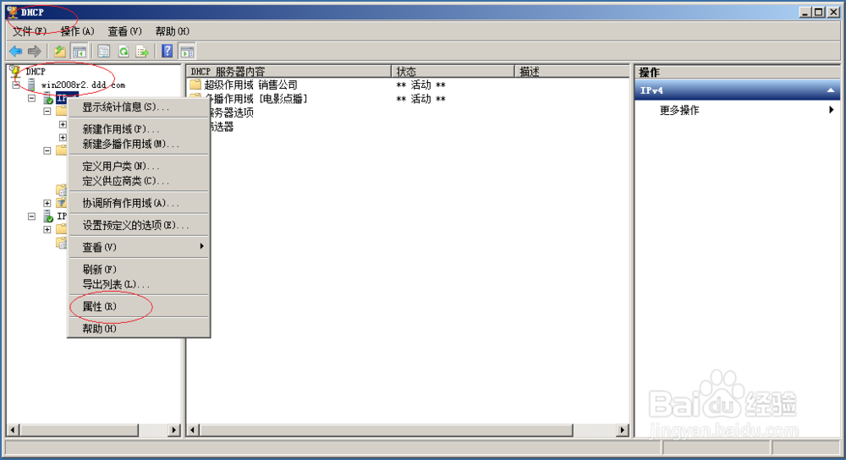Screen dimensions: 846x460
Task: Select the win2008r2.ddd.com tree item
Action: [83, 85]
